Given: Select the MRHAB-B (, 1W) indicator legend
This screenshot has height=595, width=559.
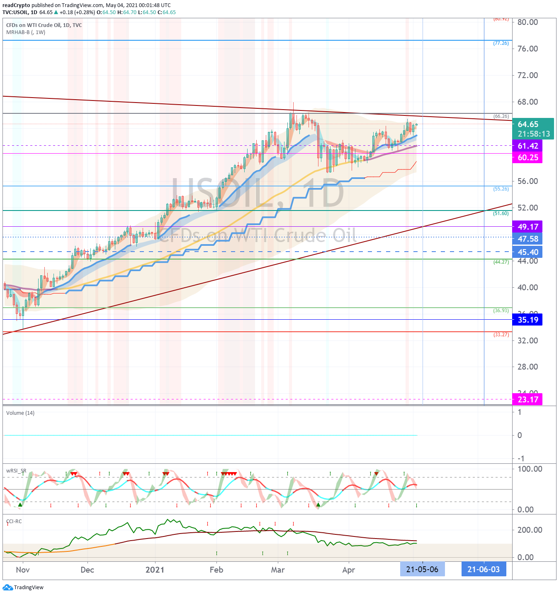Looking at the screenshot, I should tap(26, 32).
